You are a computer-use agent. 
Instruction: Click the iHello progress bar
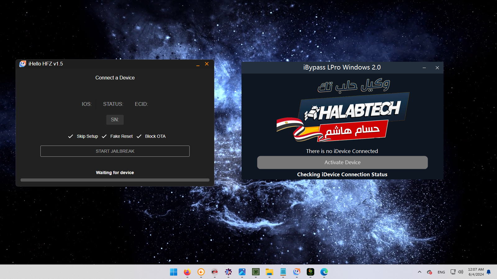click(115, 180)
